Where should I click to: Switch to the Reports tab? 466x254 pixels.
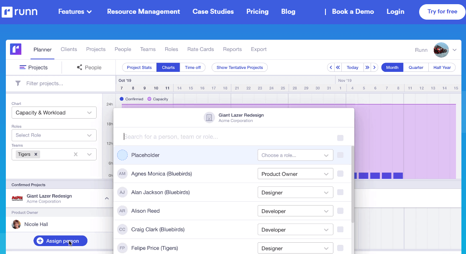[x=232, y=49]
